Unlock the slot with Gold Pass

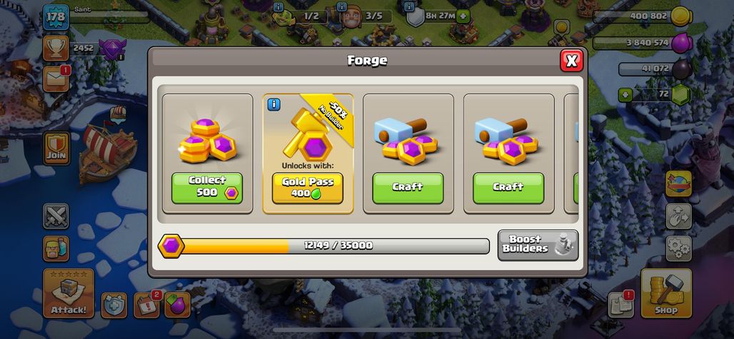tap(308, 188)
